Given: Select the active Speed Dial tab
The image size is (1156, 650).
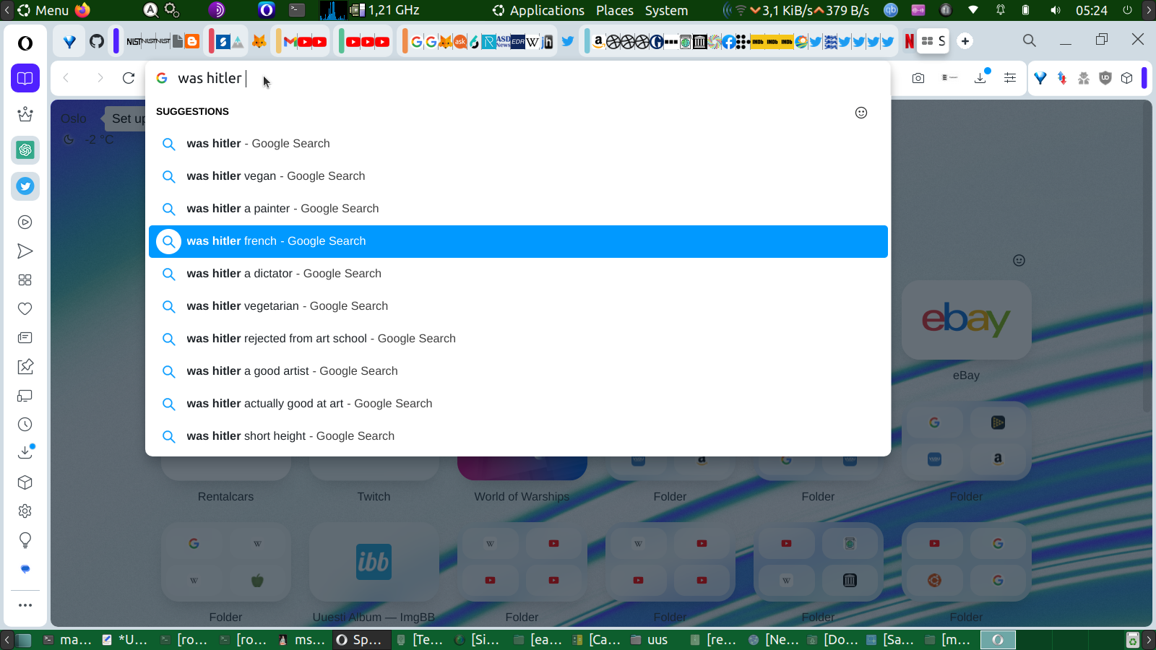Looking at the screenshot, I should tap(933, 41).
